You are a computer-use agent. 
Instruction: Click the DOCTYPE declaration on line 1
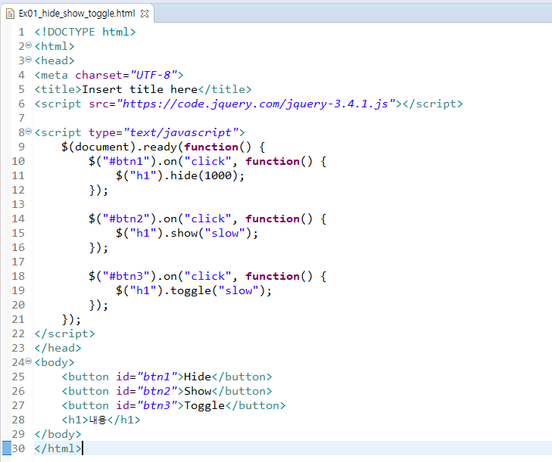[86, 32]
